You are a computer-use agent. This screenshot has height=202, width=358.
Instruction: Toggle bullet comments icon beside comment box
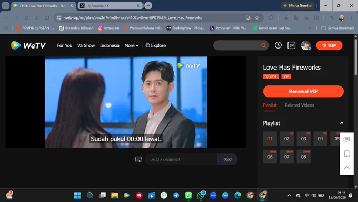[138, 159]
